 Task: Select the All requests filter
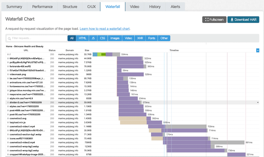(x=72, y=38)
